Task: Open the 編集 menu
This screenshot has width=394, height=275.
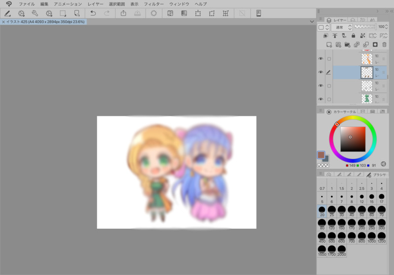Action: click(44, 4)
